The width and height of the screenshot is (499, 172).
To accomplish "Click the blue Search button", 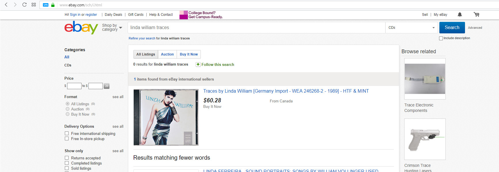I will click(x=452, y=28).
